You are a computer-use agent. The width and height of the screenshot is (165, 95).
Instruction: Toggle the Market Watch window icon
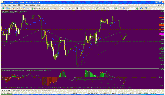[x=13, y=8]
